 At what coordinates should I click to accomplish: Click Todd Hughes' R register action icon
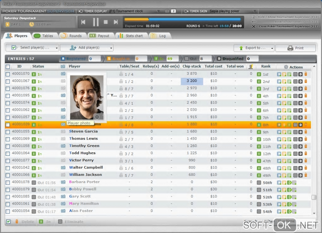[x=279, y=154]
